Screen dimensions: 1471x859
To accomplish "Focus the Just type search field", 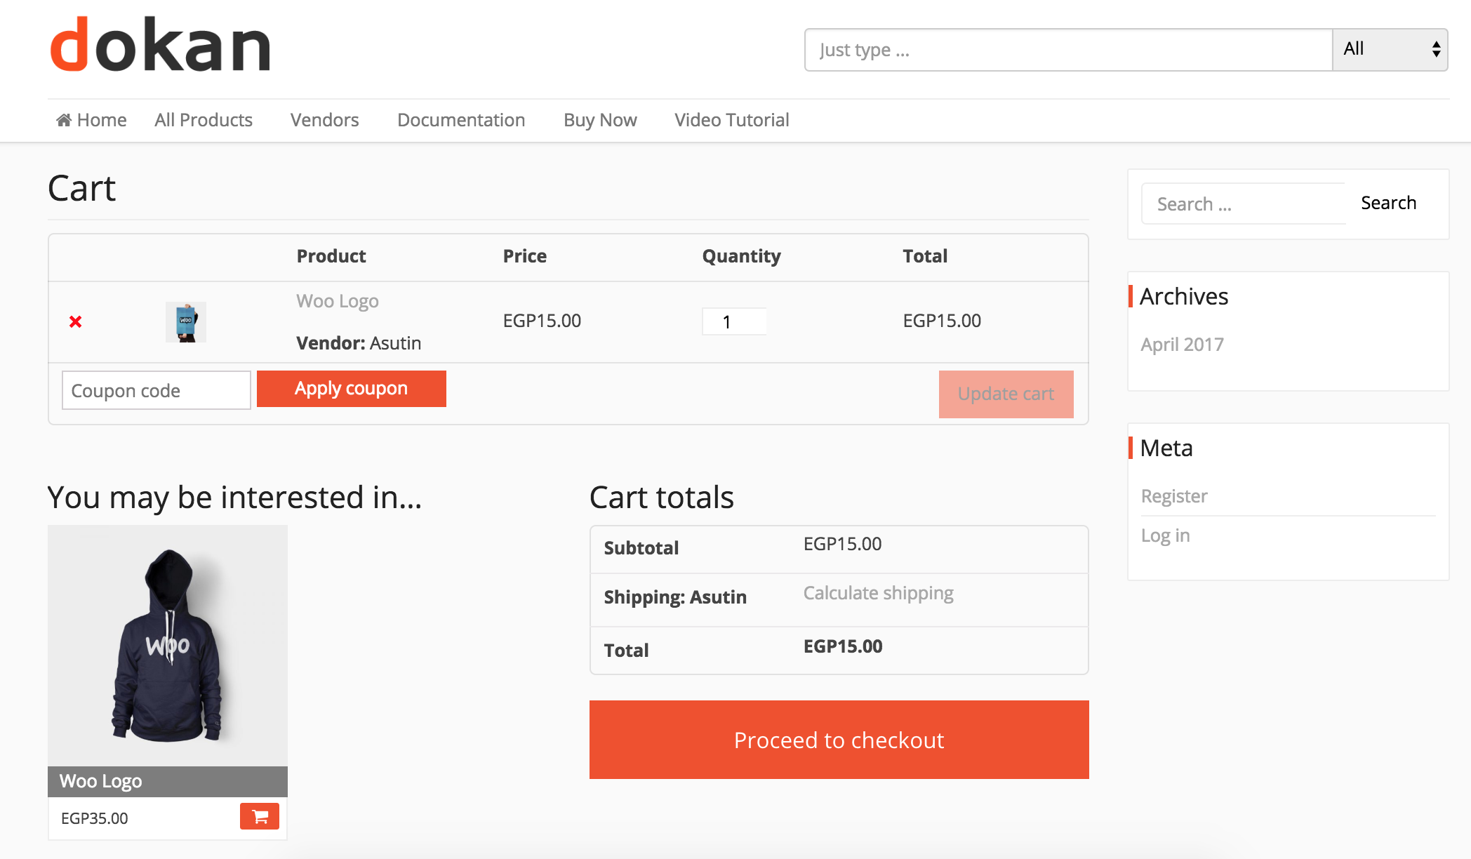I will click(1068, 50).
